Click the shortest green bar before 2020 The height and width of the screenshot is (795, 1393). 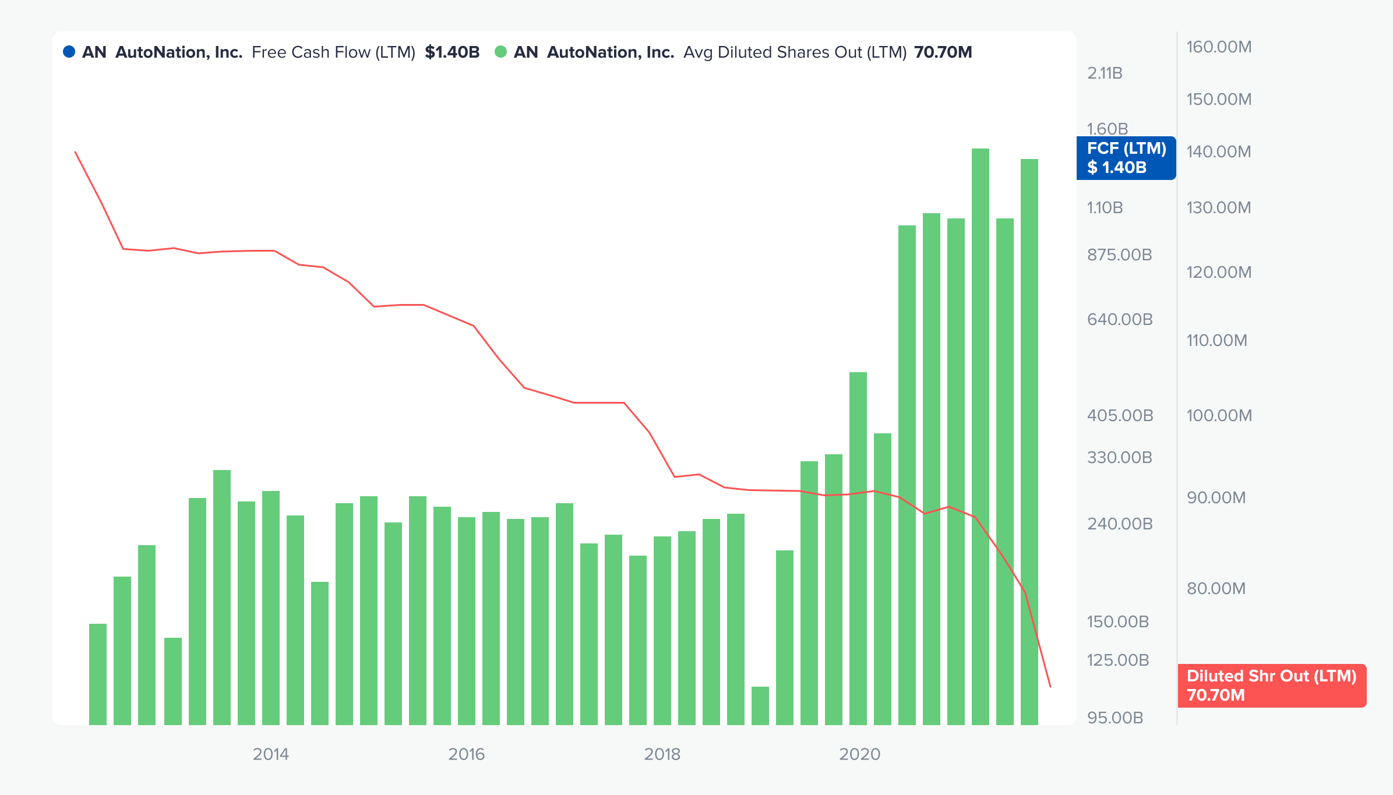pyautogui.click(x=760, y=706)
